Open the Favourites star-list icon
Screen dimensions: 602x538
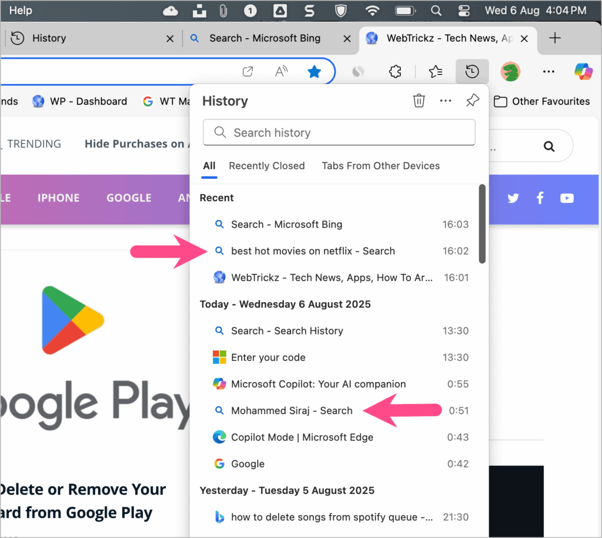(435, 71)
